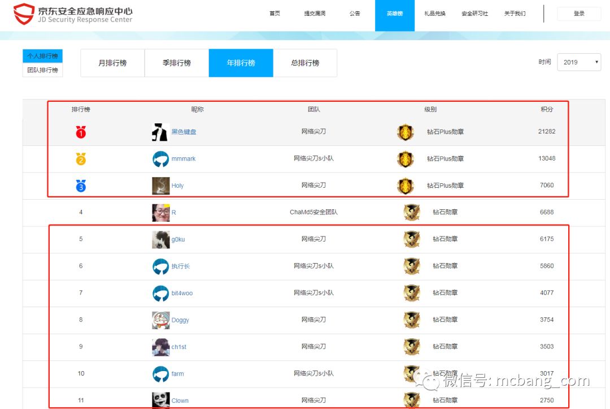This screenshot has width=610, height=409.
Task: Open the R profile link
Action: click(173, 213)
